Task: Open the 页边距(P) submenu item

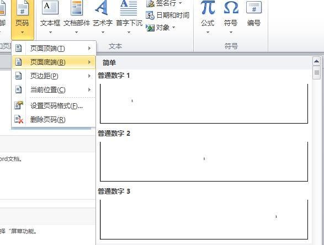Action: [x=54, y=76]
